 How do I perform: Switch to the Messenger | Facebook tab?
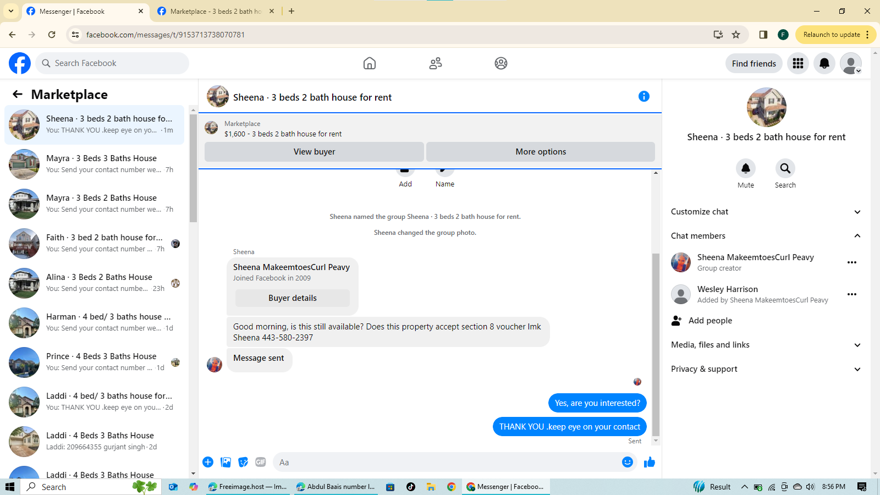[x=85, y=12]
